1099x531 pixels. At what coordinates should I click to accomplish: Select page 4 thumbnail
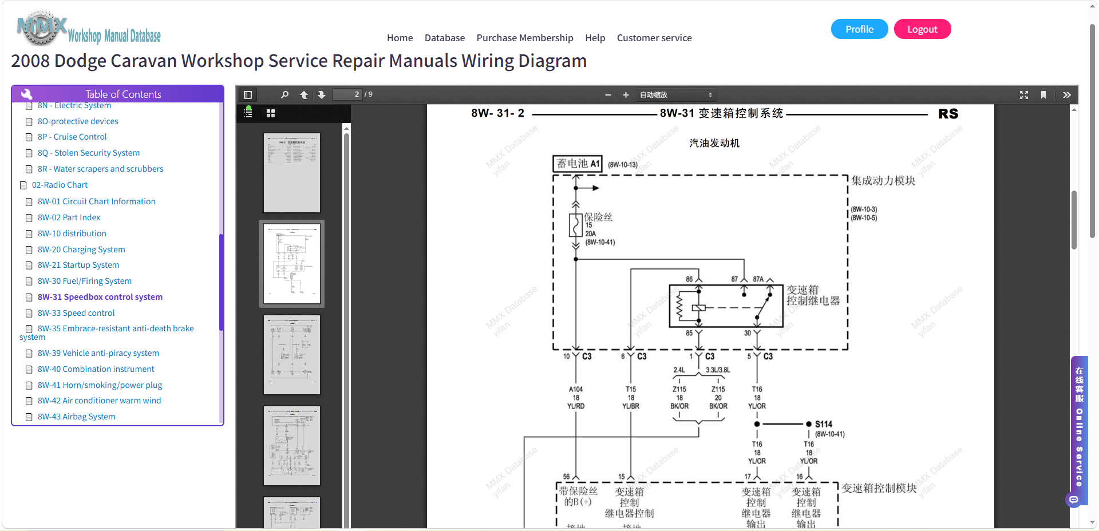click(x=292, y=446)
